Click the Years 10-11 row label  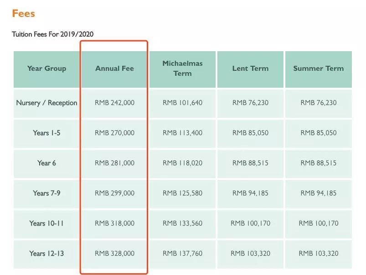[46, 223]
